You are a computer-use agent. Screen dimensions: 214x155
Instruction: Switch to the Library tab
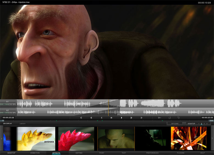pos(23,124)
